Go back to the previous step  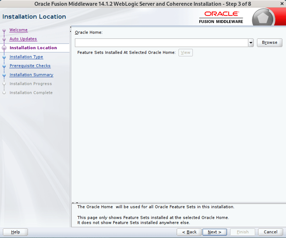(x=189, y=232)
